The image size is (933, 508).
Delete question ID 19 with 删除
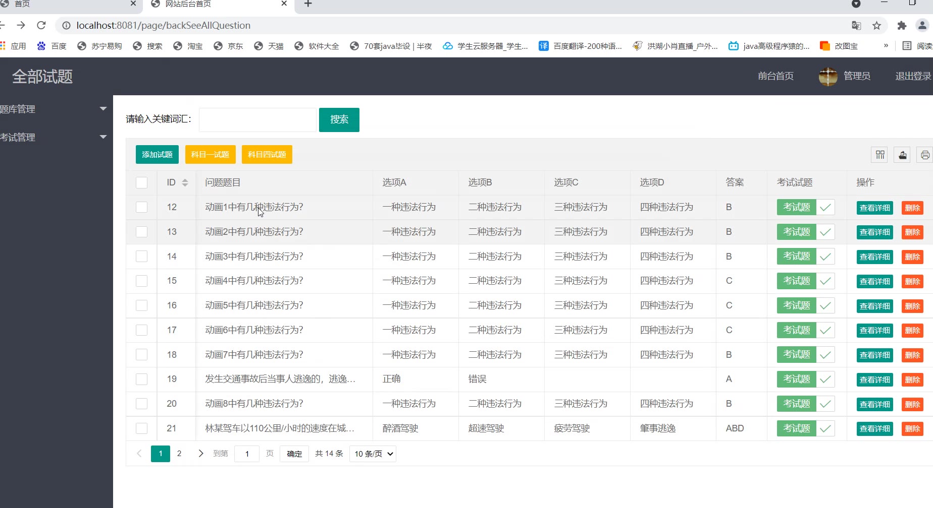pyautogui.click(x=912, y=379)
